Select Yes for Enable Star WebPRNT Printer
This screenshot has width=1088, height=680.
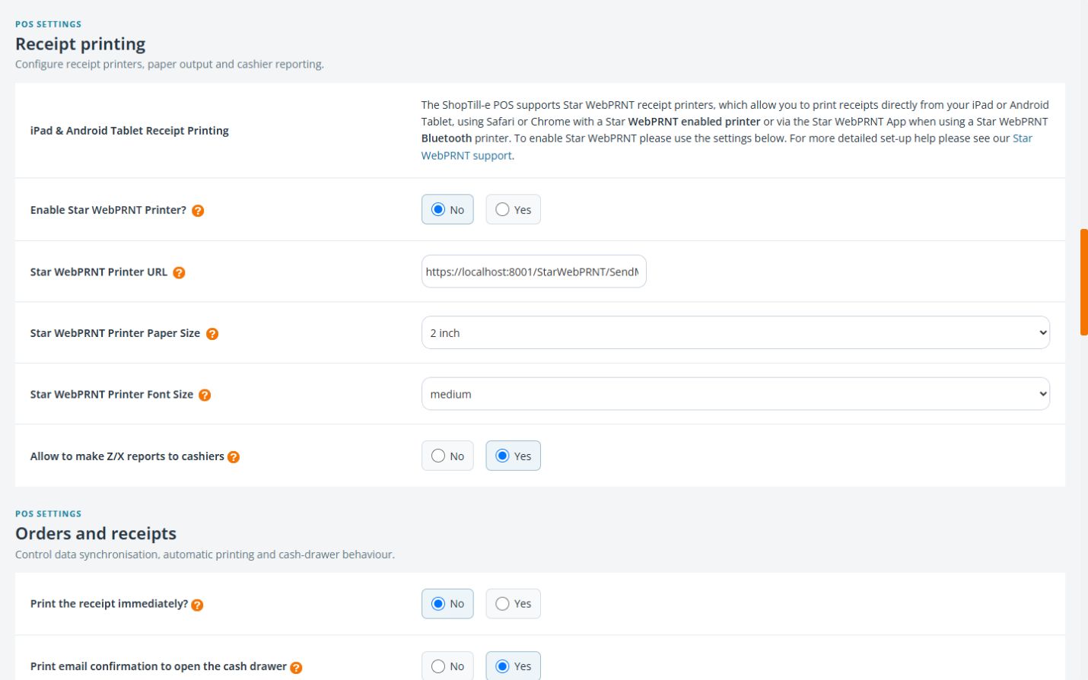coord(513,210)
